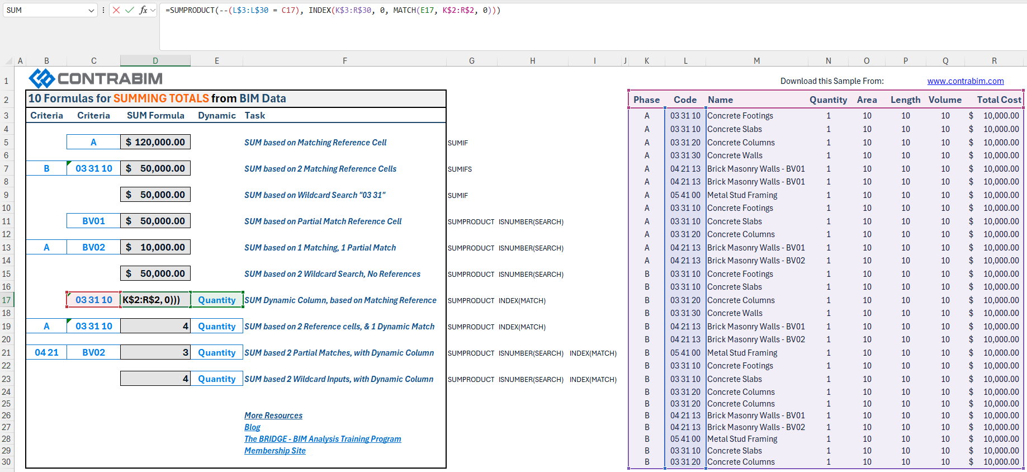The height and width of the screenshot is (472, 1027).
Task: Visit the Membership Site link
Action: (275, 451)
